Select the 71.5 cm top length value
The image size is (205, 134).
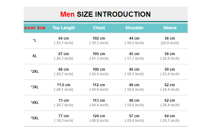[64, 85]
